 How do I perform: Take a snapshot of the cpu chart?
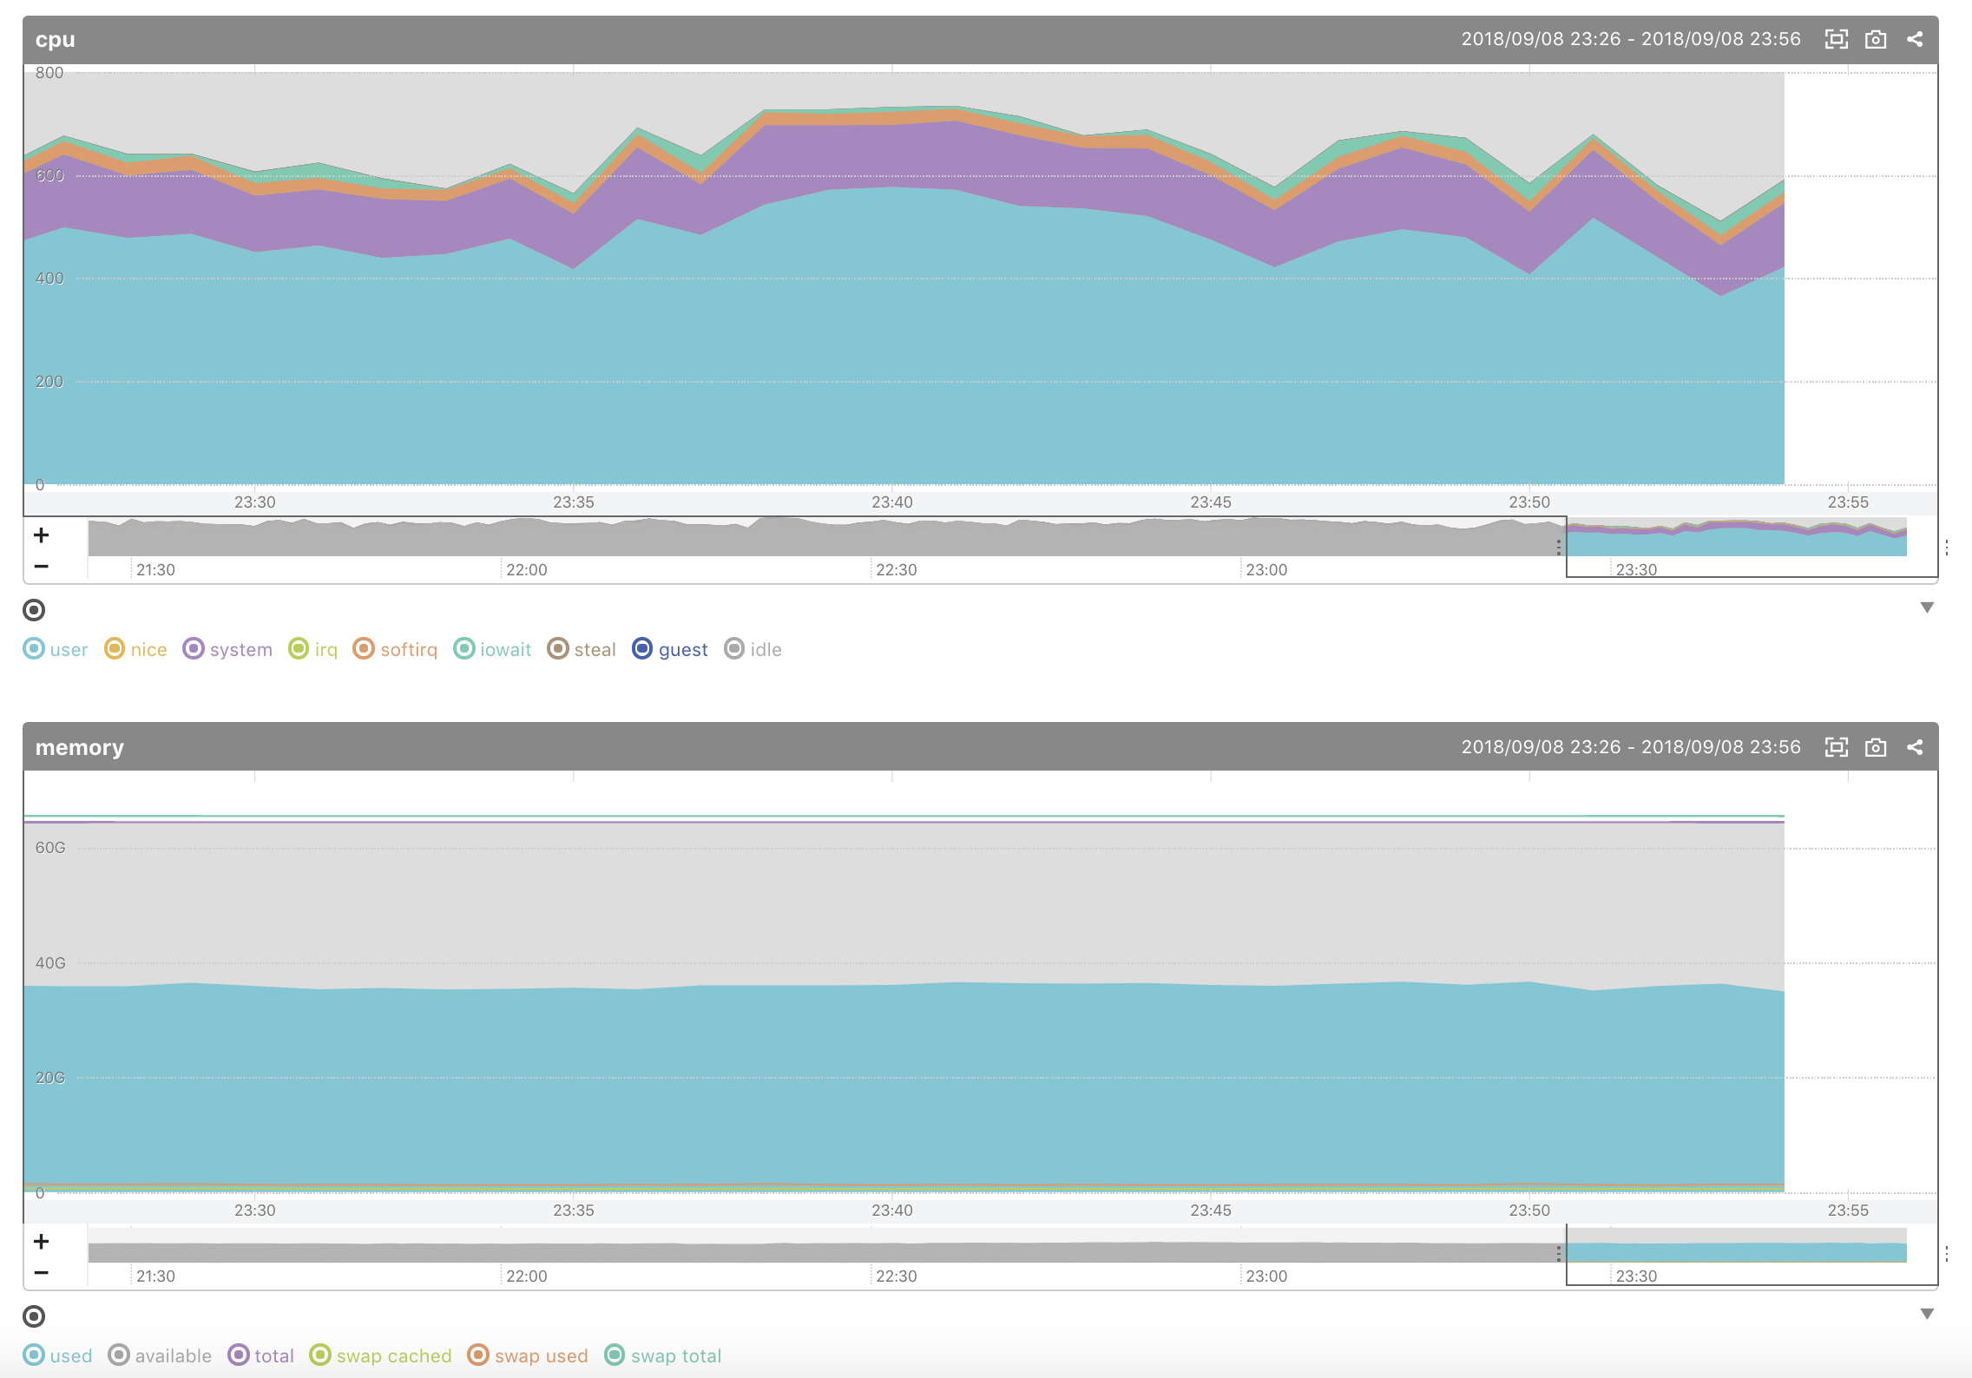coord(1875,39)
